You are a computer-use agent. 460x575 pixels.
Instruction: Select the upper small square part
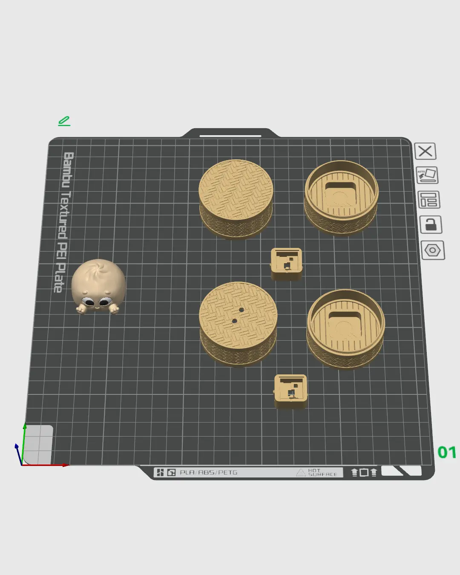287,264
